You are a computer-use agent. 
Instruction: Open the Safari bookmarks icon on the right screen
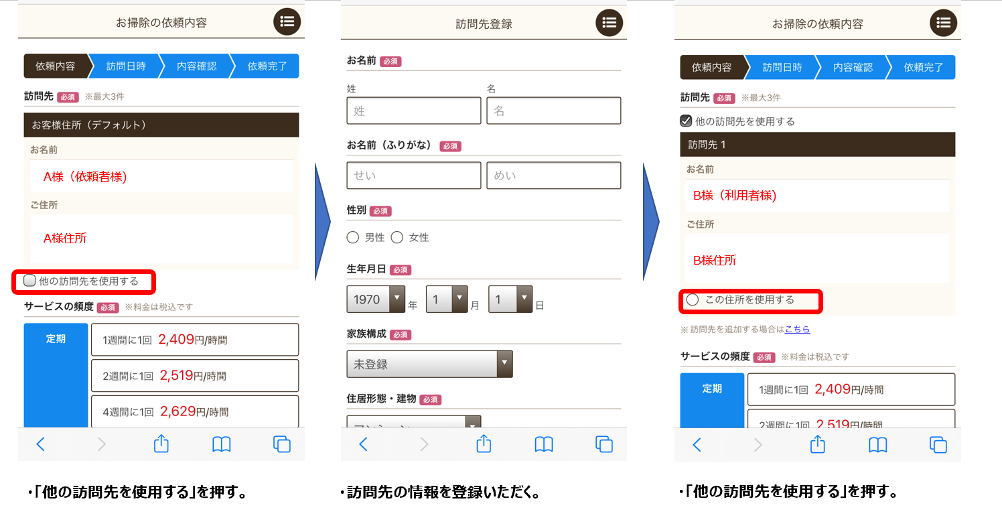pos(877,444)
